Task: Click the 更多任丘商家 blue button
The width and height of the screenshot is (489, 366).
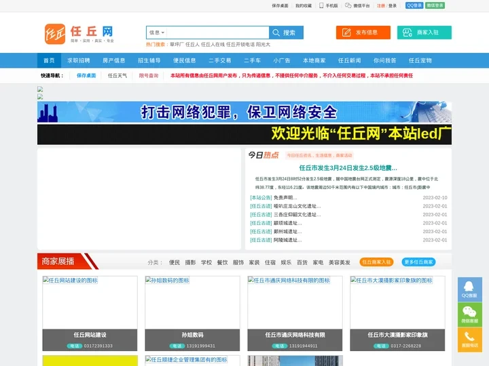Action: pyautogui.click(x=418, y=262)
